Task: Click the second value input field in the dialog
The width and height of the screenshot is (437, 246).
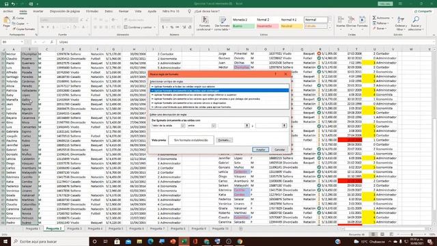Action: pyautogui.click(x=269, y=126)
